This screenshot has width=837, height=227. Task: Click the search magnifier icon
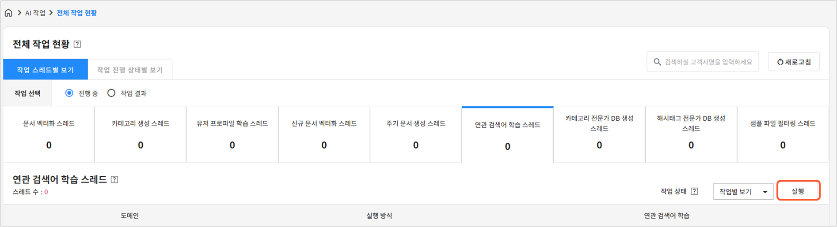pyautogui.click(x=657, y=62)
